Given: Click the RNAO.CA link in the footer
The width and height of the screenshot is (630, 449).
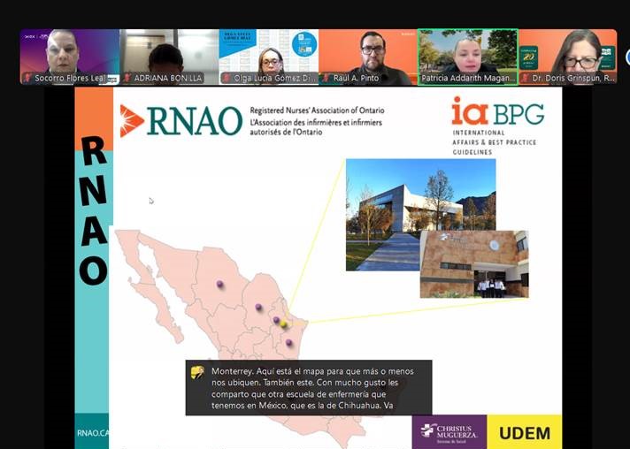Looking at the screenshot, I should click(x=92, y=433).
